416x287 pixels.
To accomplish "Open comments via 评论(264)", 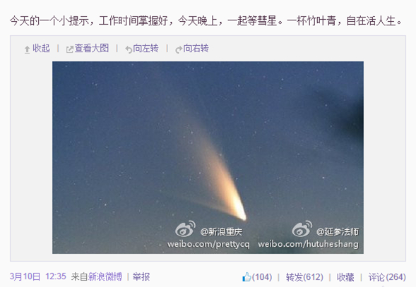I will click(387, 277).
